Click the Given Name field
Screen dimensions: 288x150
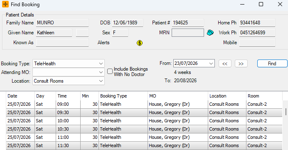[54, 33]
